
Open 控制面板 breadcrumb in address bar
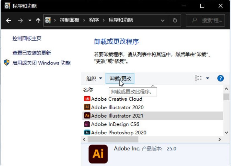coord(70,20)
